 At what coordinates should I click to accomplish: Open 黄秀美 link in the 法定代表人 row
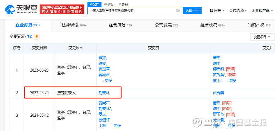click(x=219, y=93)
